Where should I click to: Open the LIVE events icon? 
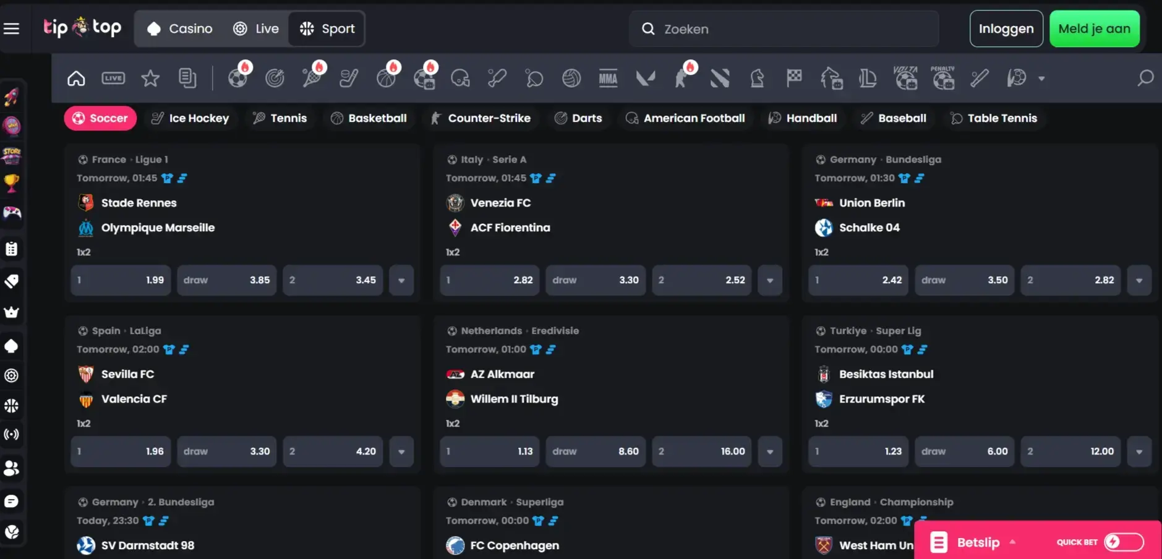pos(113,79)
